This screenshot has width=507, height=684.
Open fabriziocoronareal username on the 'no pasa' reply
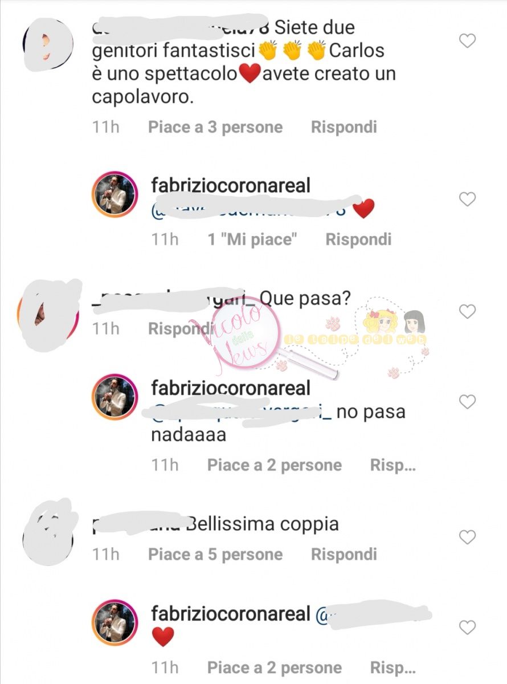pyautogui.click(x=231, y=388)
